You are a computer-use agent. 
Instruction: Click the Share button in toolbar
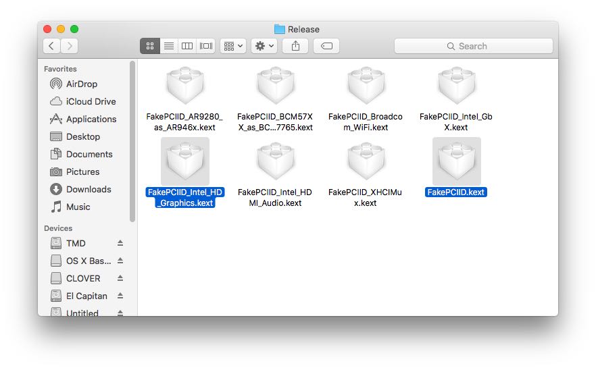pyautogui.click(x=295, y=46)
